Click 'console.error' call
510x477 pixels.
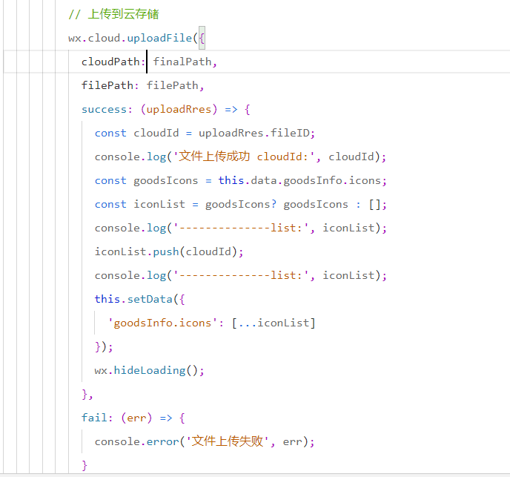click(136, 441)
